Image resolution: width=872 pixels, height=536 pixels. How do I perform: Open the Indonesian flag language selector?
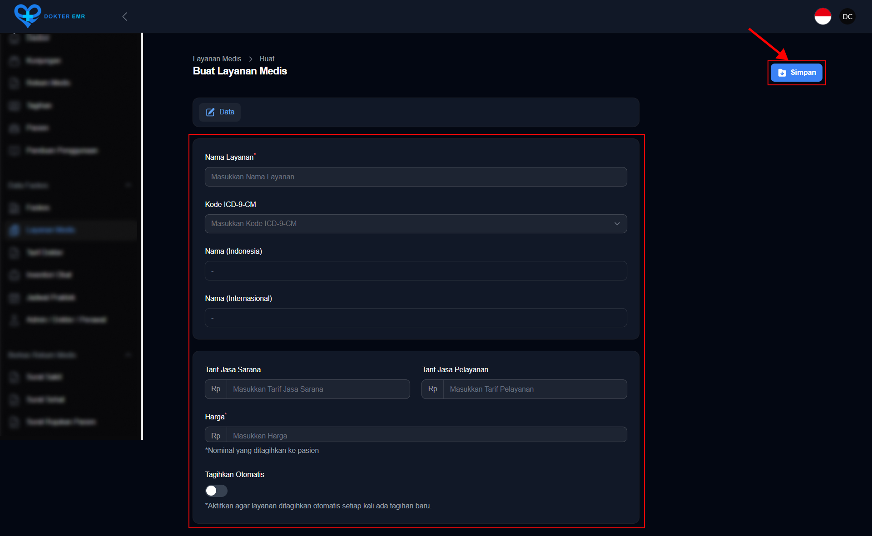pos(822,16)
